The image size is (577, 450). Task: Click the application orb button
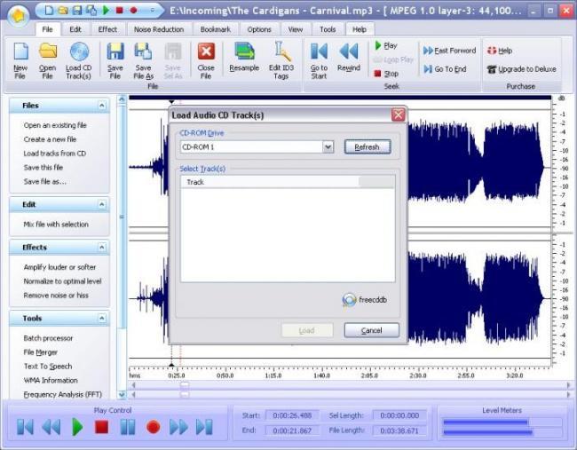(19, 15)
